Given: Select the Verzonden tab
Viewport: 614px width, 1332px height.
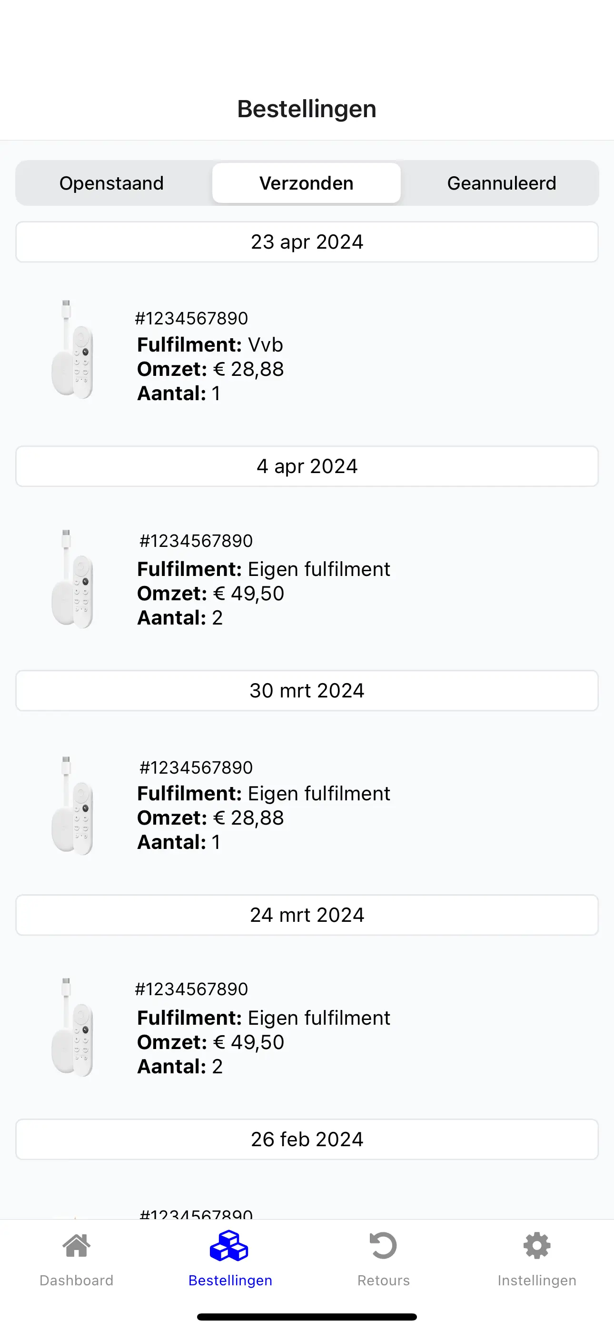Looking at the screenshot, I should click(x=307, y=183).
